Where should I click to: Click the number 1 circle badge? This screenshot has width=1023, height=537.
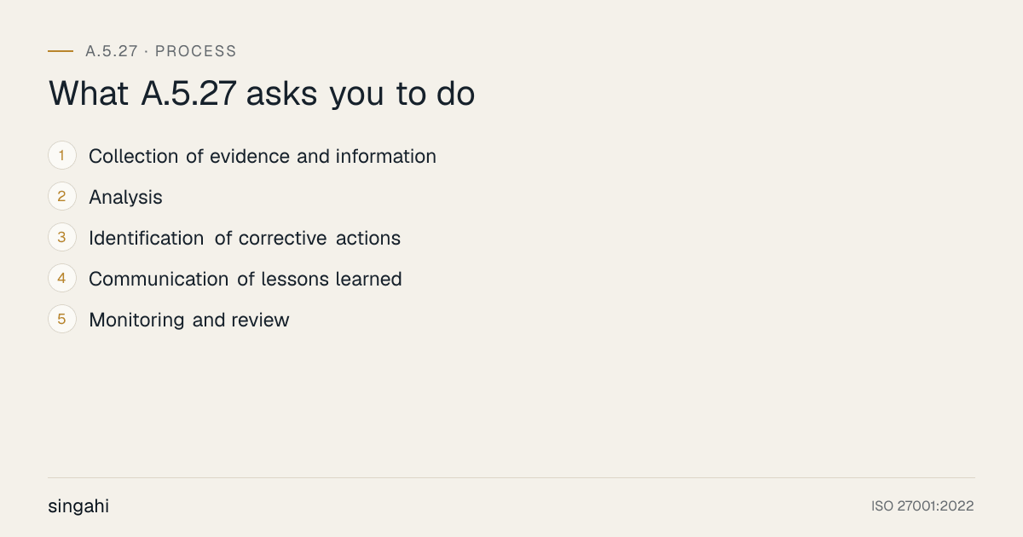tap(62, 156)
